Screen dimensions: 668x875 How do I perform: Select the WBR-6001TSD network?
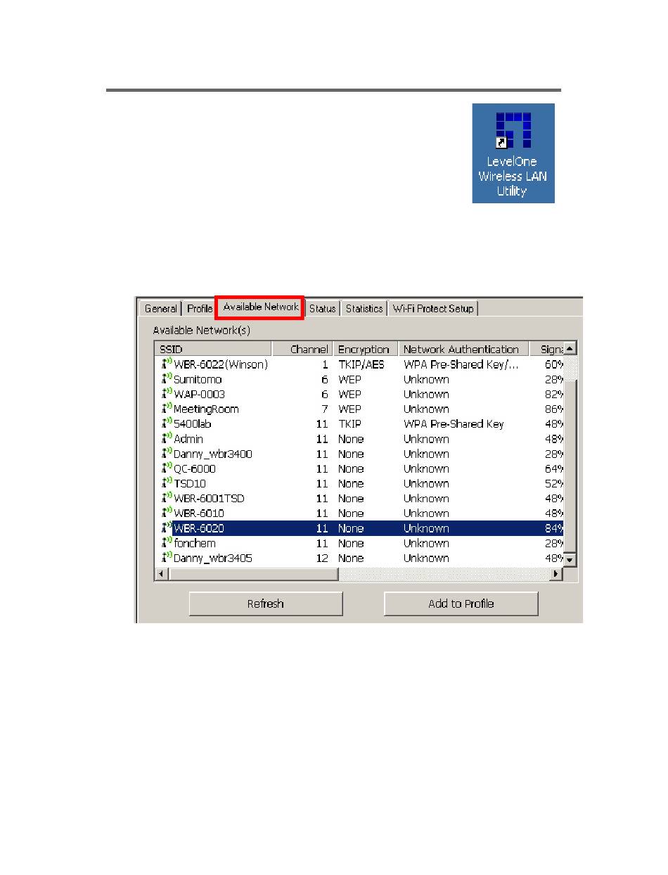click(x=209, y=498)
